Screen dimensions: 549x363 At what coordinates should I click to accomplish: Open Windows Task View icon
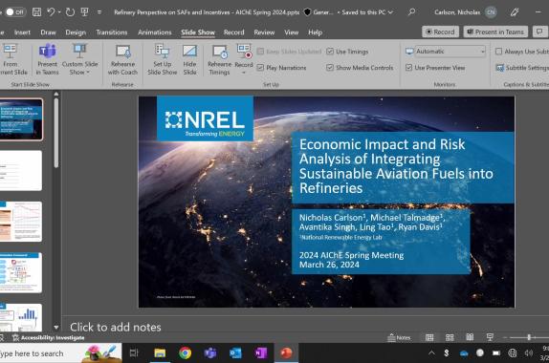[134, 353]
